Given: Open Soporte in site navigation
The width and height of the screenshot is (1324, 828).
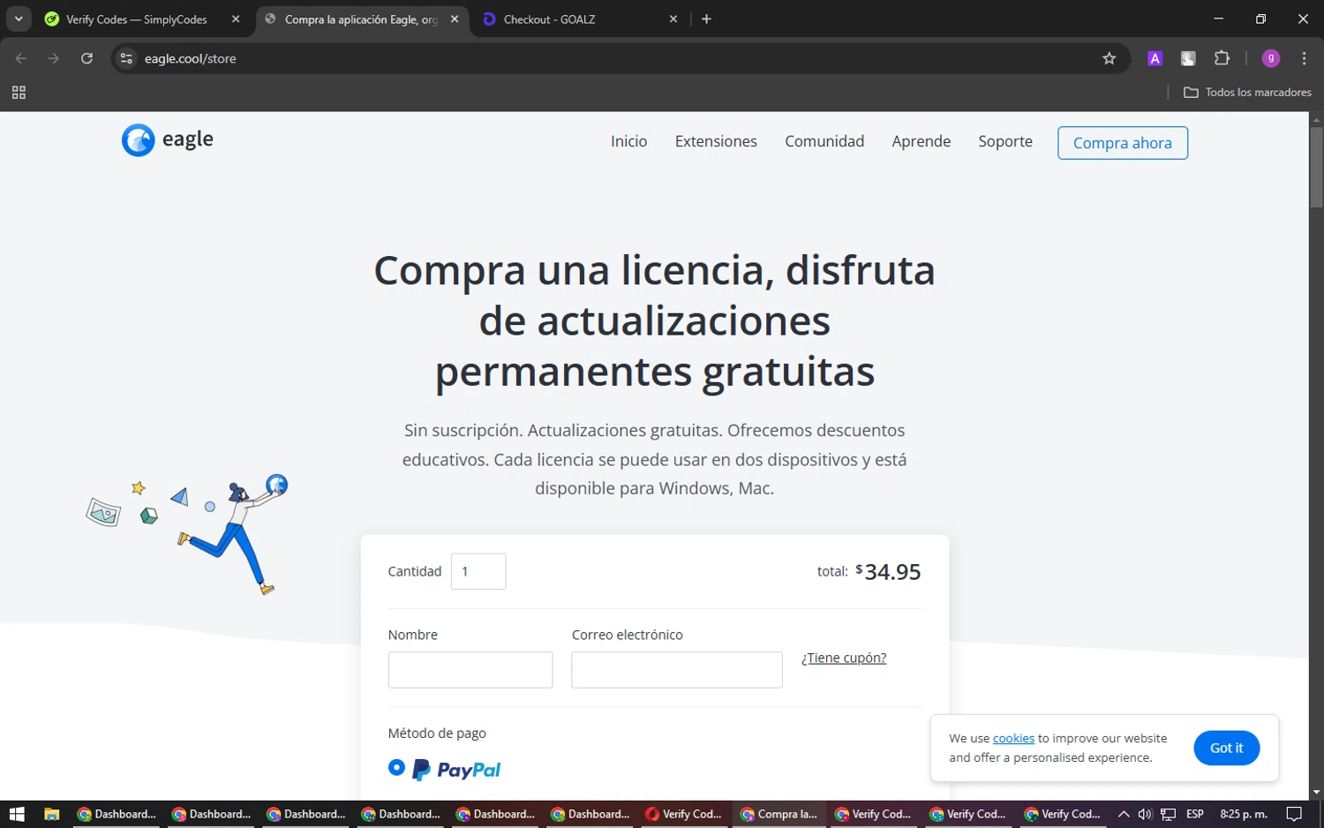Looking at the screenshot, I should 1005,141.
